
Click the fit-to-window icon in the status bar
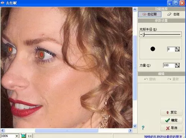[x=23, y=136]
